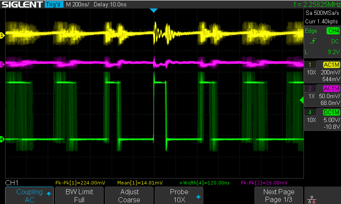Click channel 2 probe 1X label

(312, 96)
